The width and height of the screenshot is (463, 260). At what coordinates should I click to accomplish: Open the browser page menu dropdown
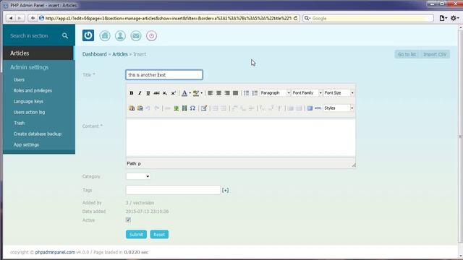pyautogui.click(x=443, y=18)
